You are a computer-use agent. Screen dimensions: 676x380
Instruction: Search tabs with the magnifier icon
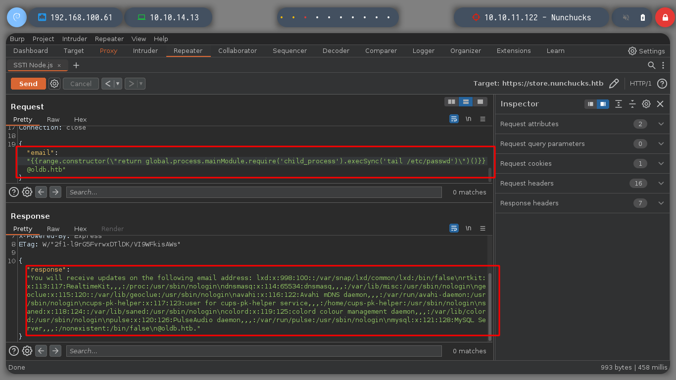(x=652, y=65)
